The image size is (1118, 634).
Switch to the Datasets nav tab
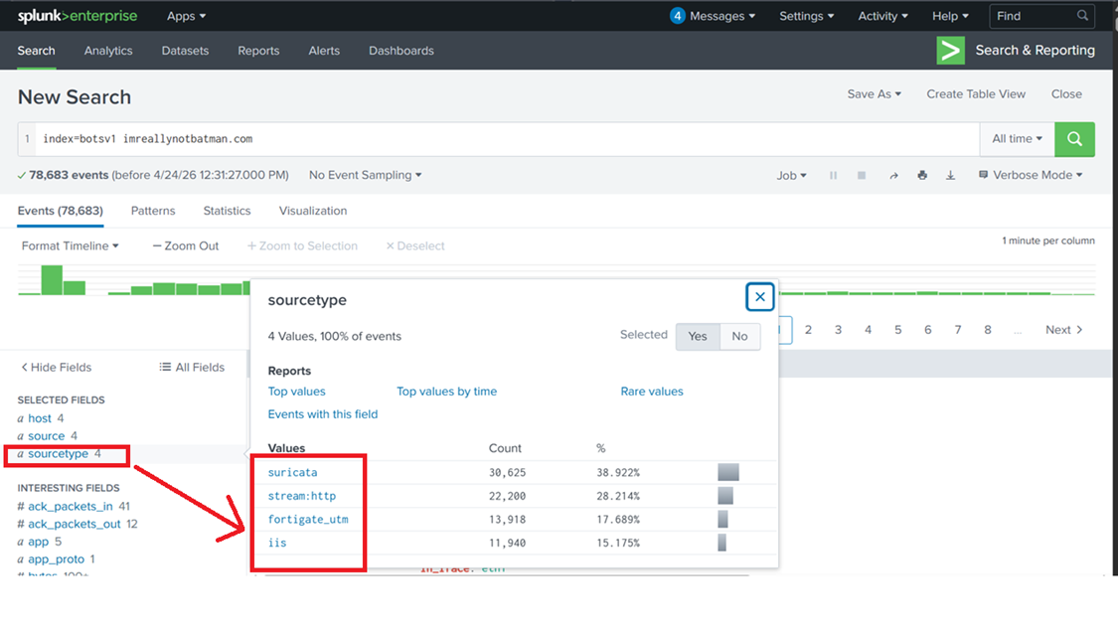186,51
